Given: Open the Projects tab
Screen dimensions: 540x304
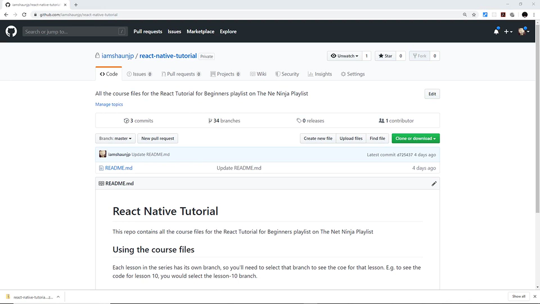Looking at the screenshot, I should pos(225,74).
